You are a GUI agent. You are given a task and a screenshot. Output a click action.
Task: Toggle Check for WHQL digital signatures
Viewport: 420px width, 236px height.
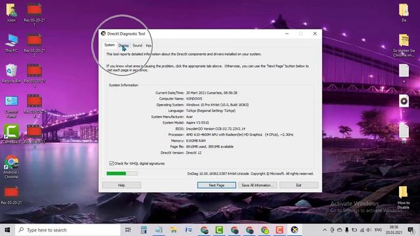pos(112,163)
